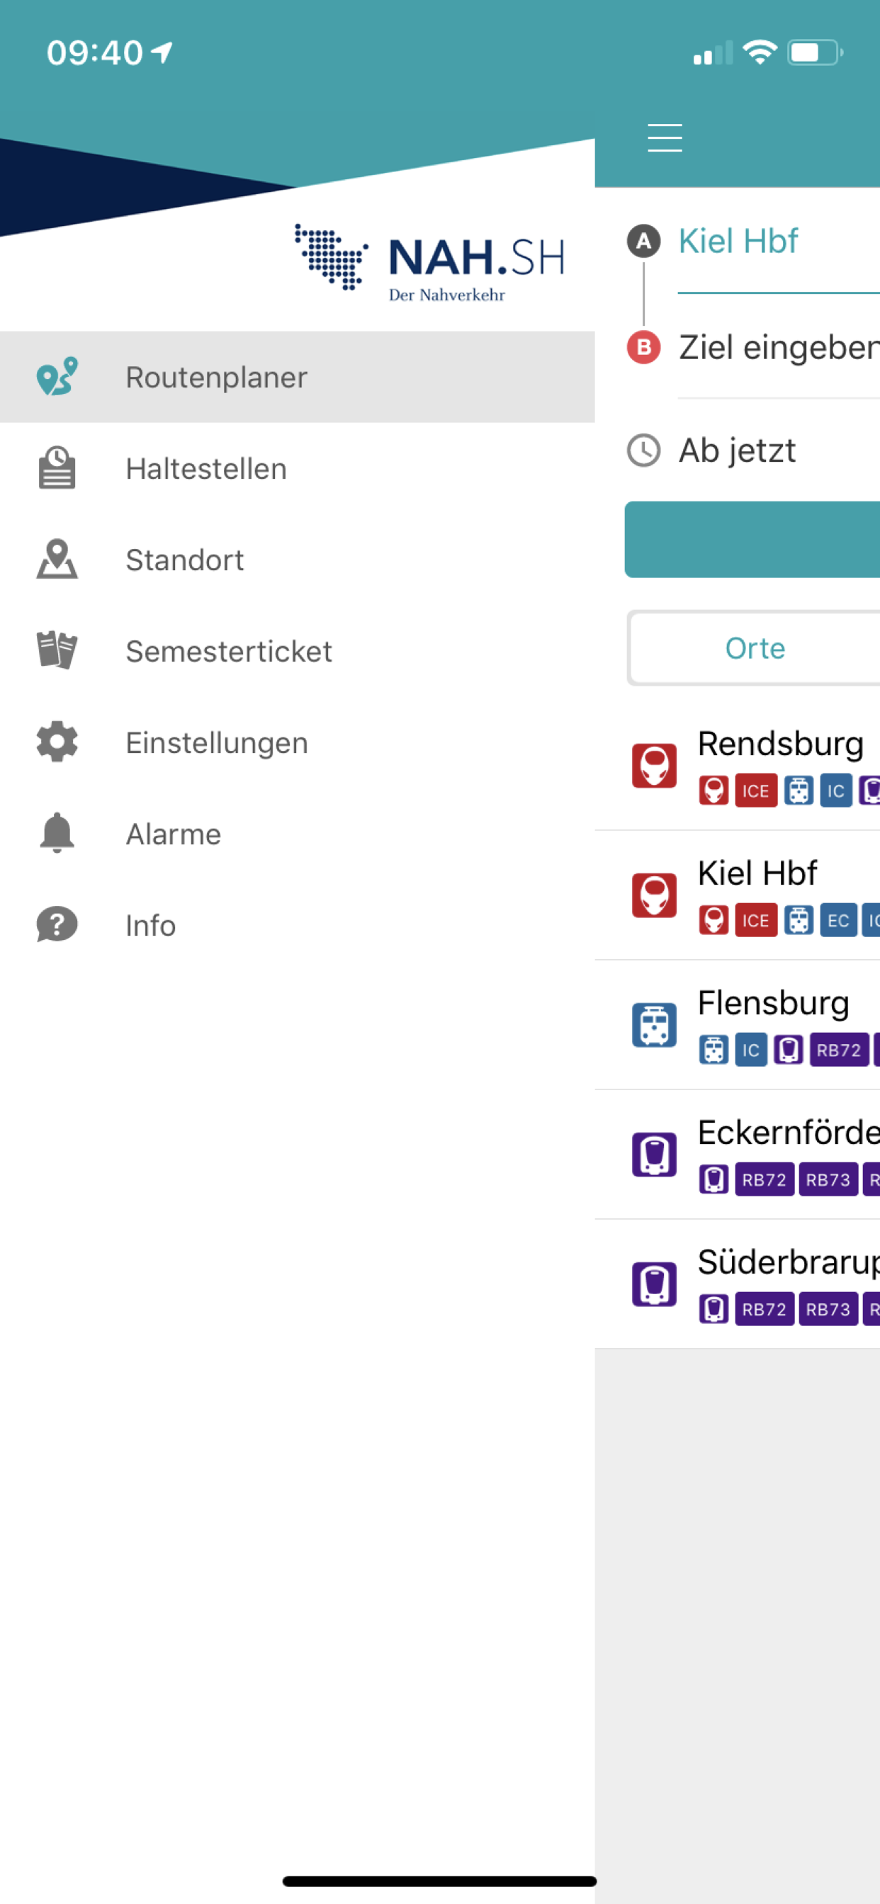The width and height of the screenshot is (880, 1904).
Task: Open Semesterticket from the tickets icon
Action: tap(57, 650)
